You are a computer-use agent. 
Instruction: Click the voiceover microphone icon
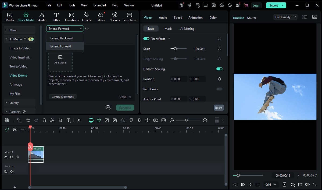pos(139,120)
